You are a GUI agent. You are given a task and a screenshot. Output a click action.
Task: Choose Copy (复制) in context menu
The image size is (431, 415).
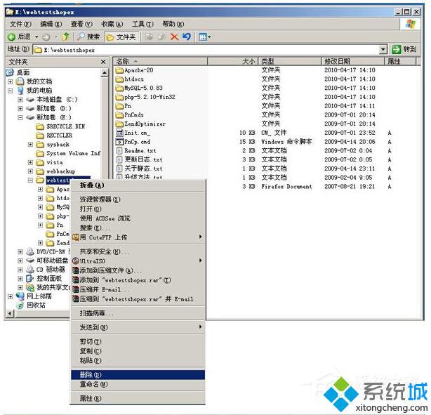click(x=138, y=351)
